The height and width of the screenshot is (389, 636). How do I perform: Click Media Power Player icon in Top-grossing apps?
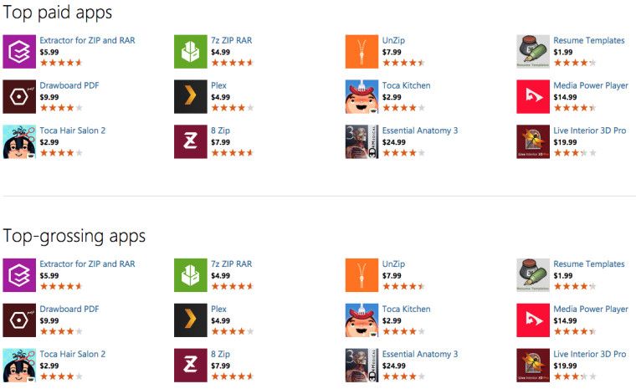[x=533, y=320]
